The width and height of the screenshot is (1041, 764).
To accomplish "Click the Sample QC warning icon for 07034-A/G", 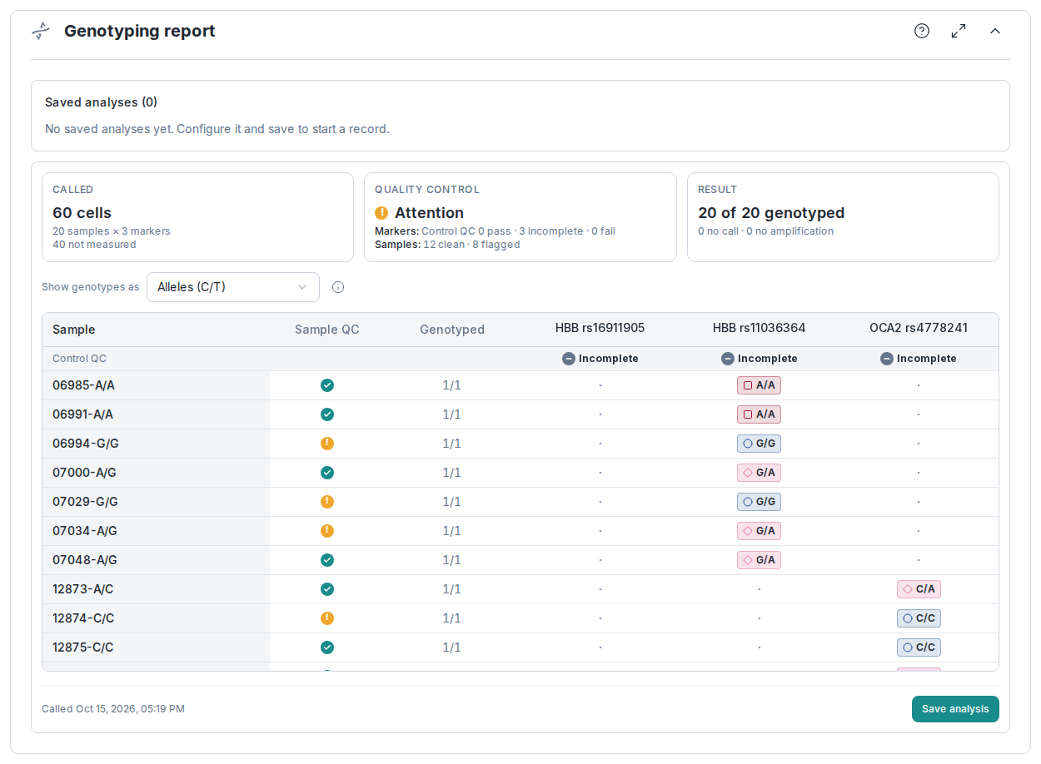I will [x=327, y=531].
